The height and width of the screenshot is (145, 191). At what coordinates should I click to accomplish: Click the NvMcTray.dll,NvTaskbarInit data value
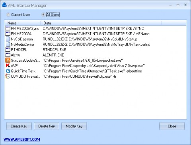[x=96, y=44]
